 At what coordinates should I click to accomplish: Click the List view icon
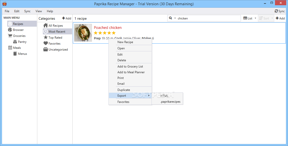(x=245, y=18)
